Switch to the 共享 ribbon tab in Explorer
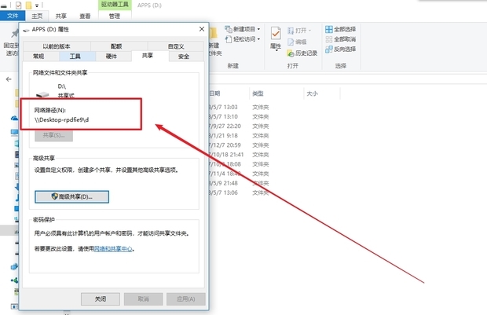Image resolution: width=487 pixels, height=315 pixels. coord(61,16)
